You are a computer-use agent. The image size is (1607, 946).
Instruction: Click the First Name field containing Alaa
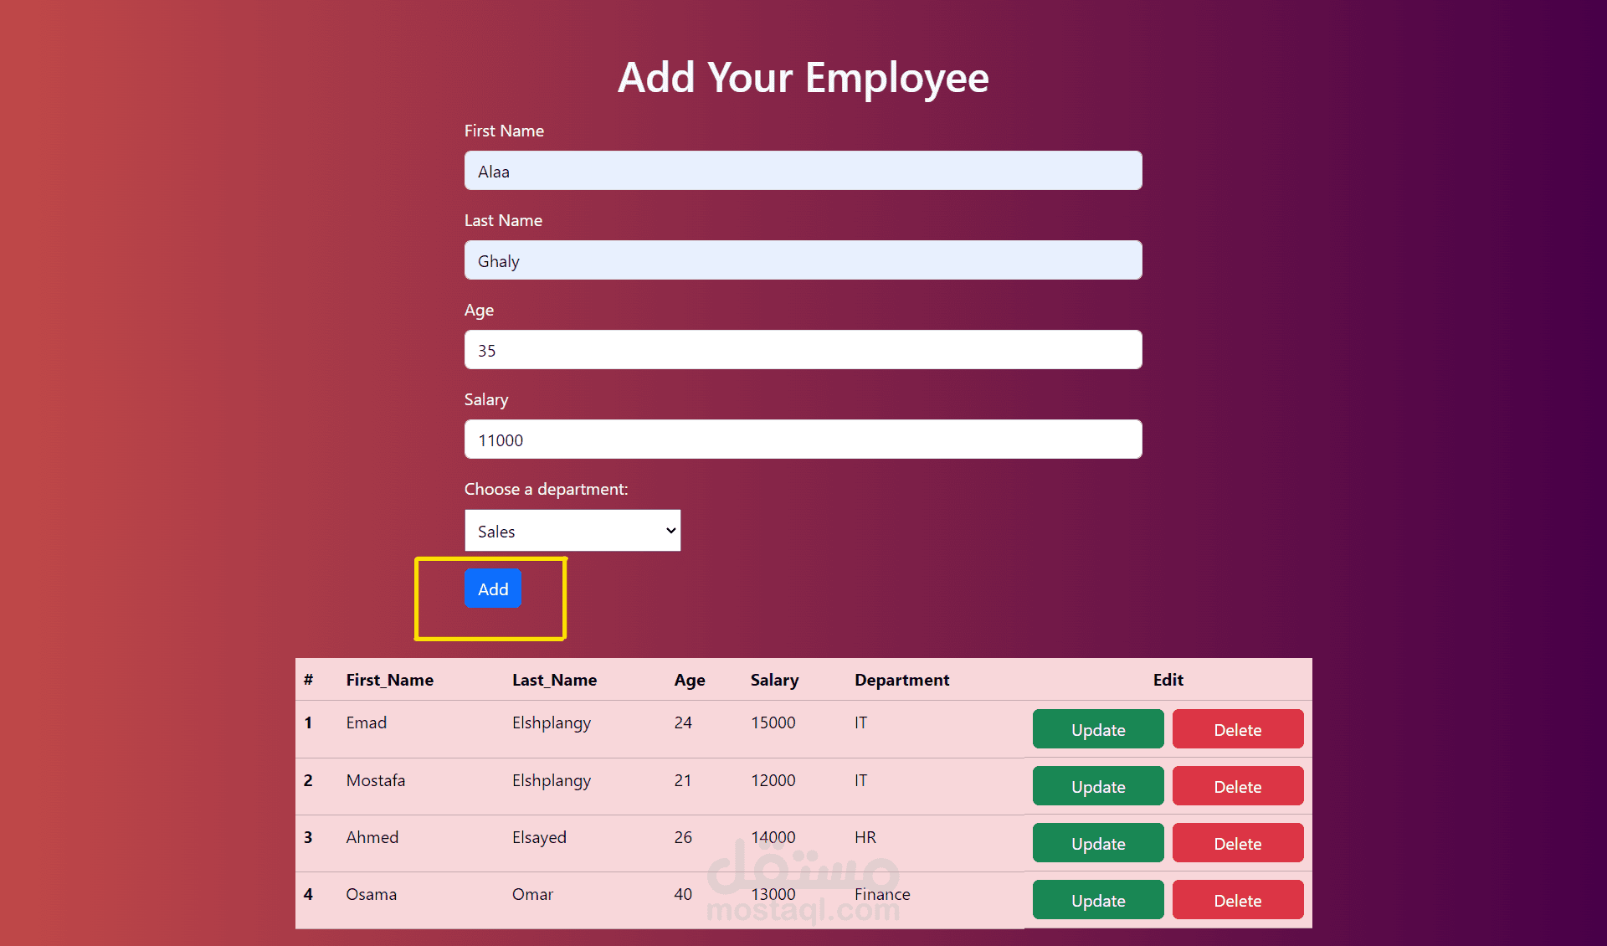click(x=803, y=171)
